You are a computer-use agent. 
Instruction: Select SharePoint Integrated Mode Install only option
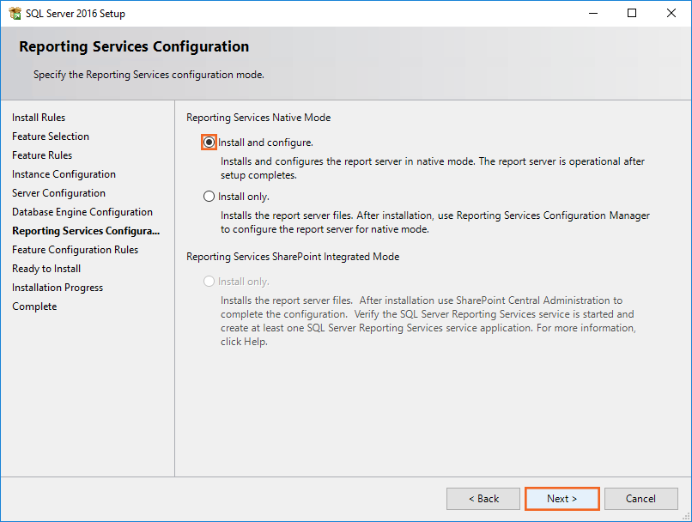(x=209, y=282)
